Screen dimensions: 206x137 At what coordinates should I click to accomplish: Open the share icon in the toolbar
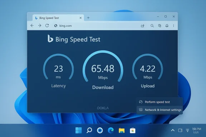143,26
